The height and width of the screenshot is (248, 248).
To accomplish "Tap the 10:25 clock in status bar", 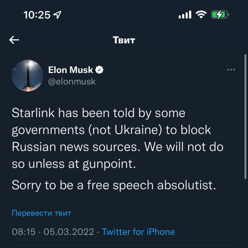I will coord(37,15).
